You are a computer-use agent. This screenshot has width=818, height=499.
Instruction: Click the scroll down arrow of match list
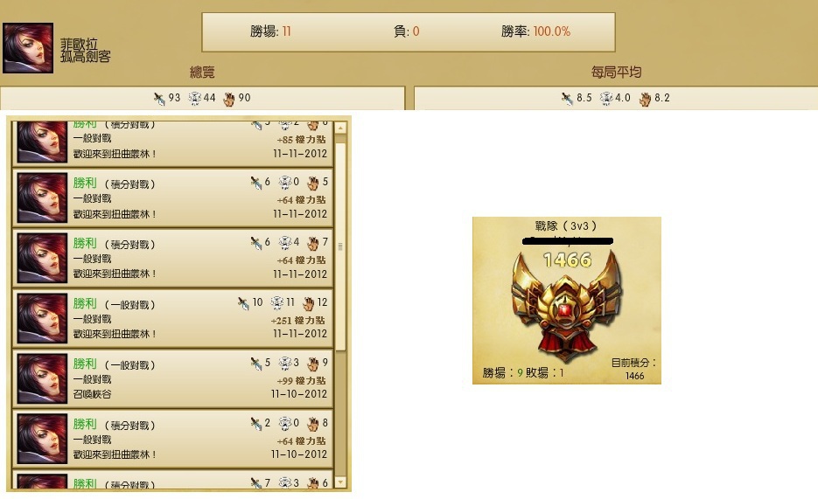click(x=340, y=482)
